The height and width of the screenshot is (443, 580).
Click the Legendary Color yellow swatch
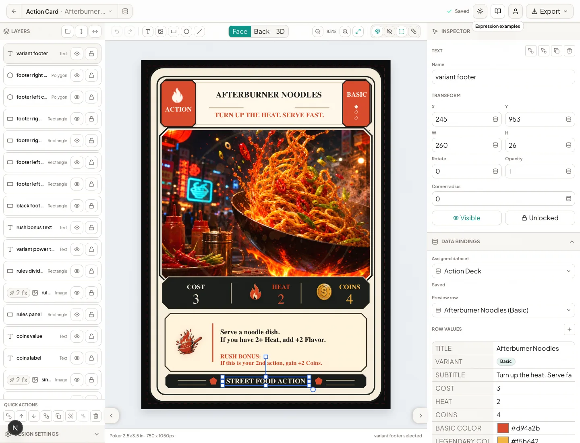tap(503, 440)
